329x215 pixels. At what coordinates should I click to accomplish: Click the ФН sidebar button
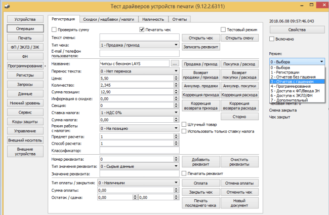tap(25, 56)
